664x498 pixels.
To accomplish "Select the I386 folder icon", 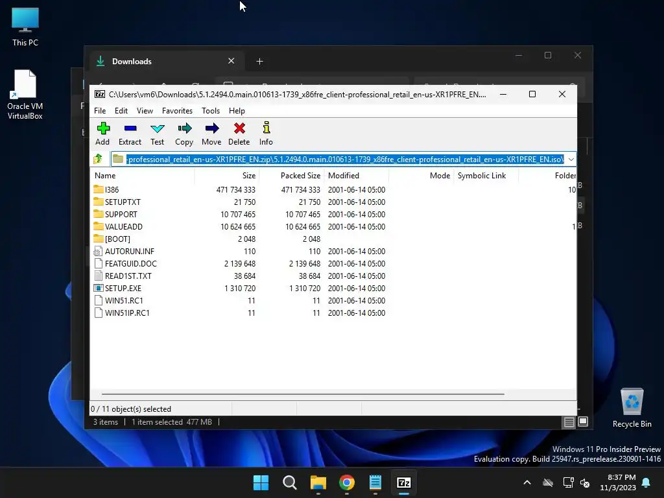I will click(x=99, y=189).
